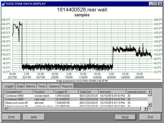Screen dimensions: 164x123
Task: Click Logger ID 1346268185 cell
Action: [62, 103]
